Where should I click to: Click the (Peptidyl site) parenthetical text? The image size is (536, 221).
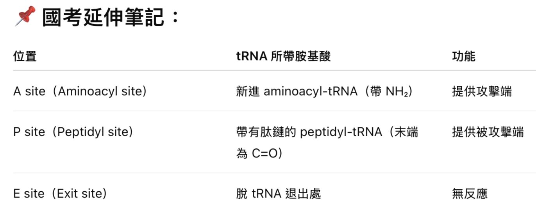pos(93,132)
